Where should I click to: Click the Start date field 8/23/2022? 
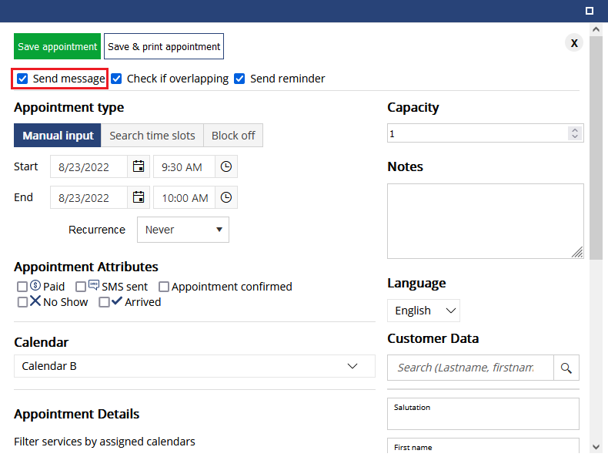coord(89,166)
